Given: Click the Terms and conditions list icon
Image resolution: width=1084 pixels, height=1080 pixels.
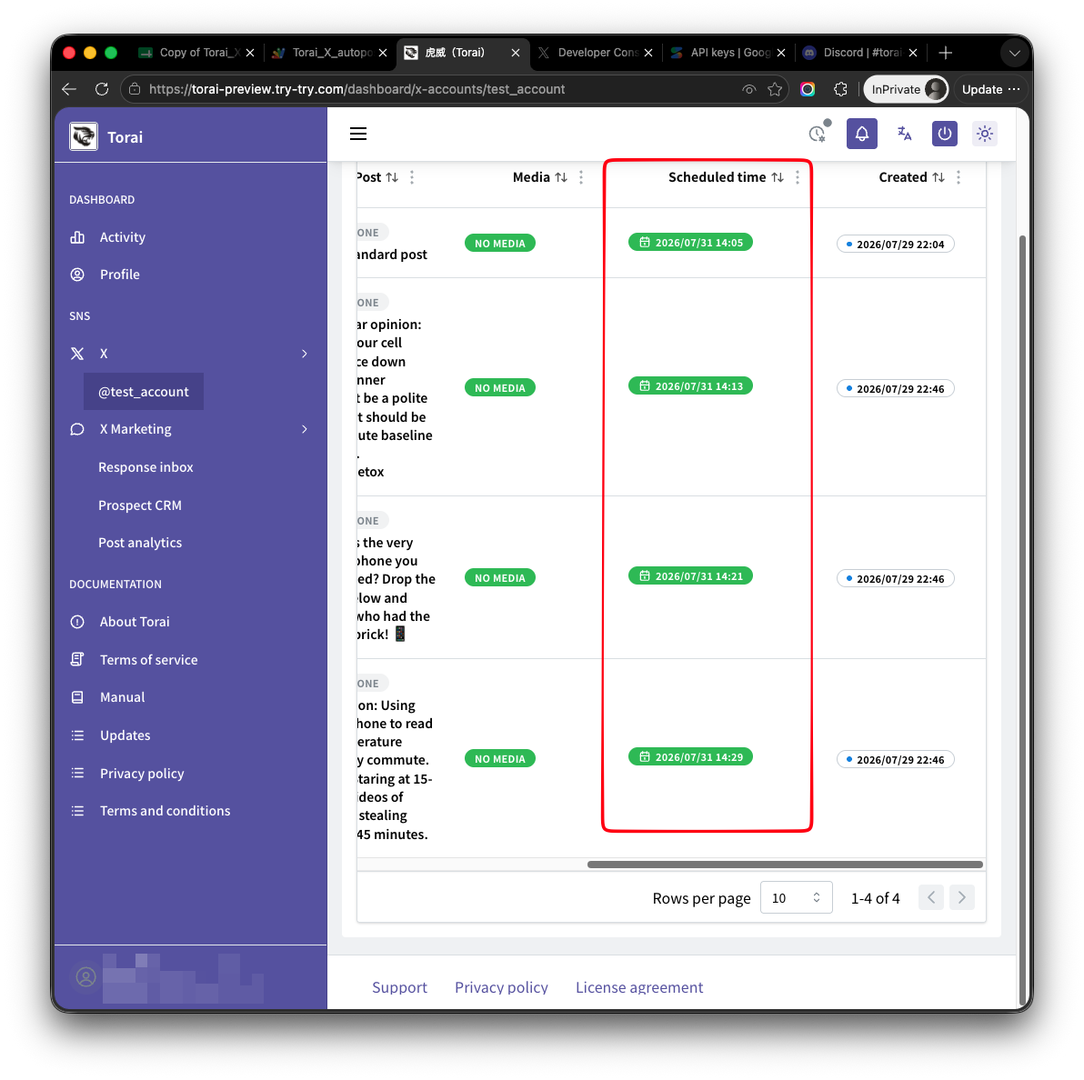Looking at the screenshot, I should click(77, 811).
